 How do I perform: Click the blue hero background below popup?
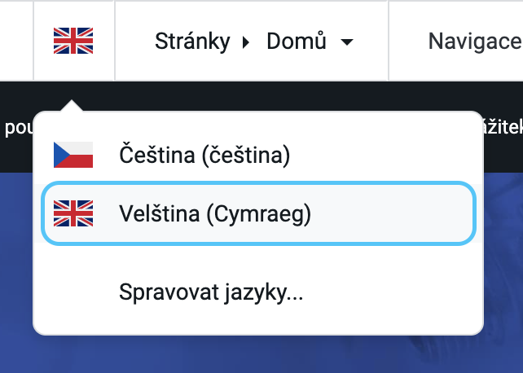[261, 354]
